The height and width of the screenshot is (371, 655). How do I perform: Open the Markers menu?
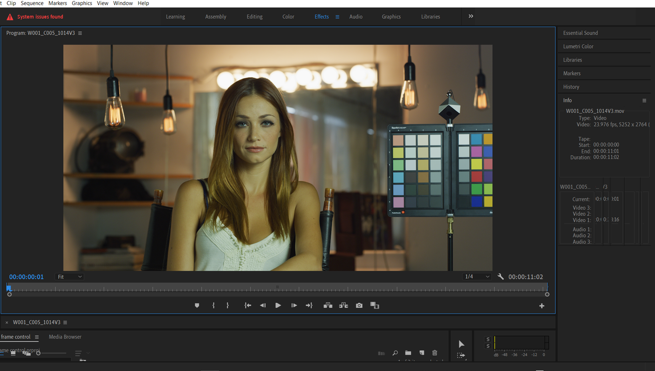(x=58, y=3)
